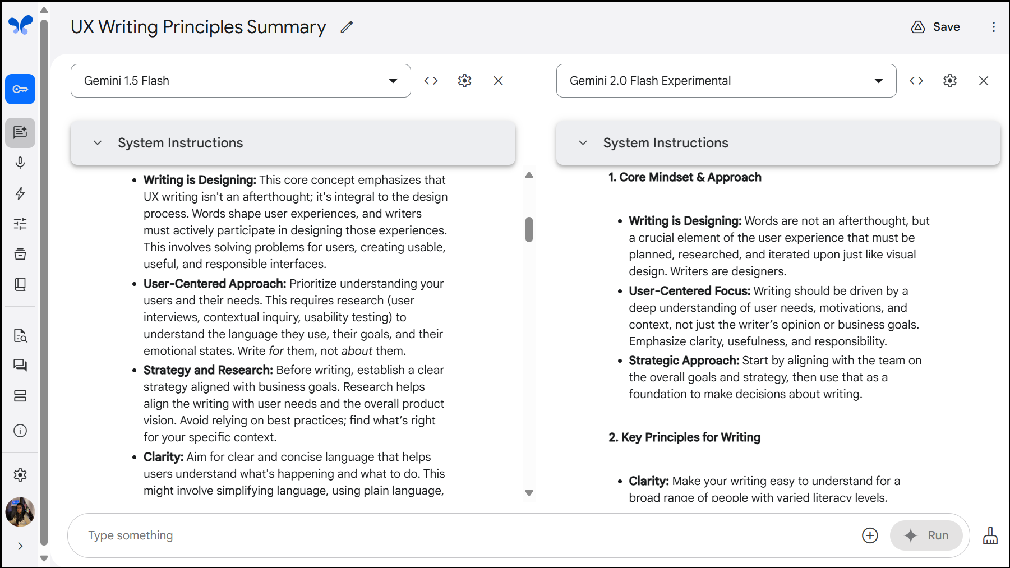
Task: Open the forum chat bubbles icon
Action: (x=20, y=366)
